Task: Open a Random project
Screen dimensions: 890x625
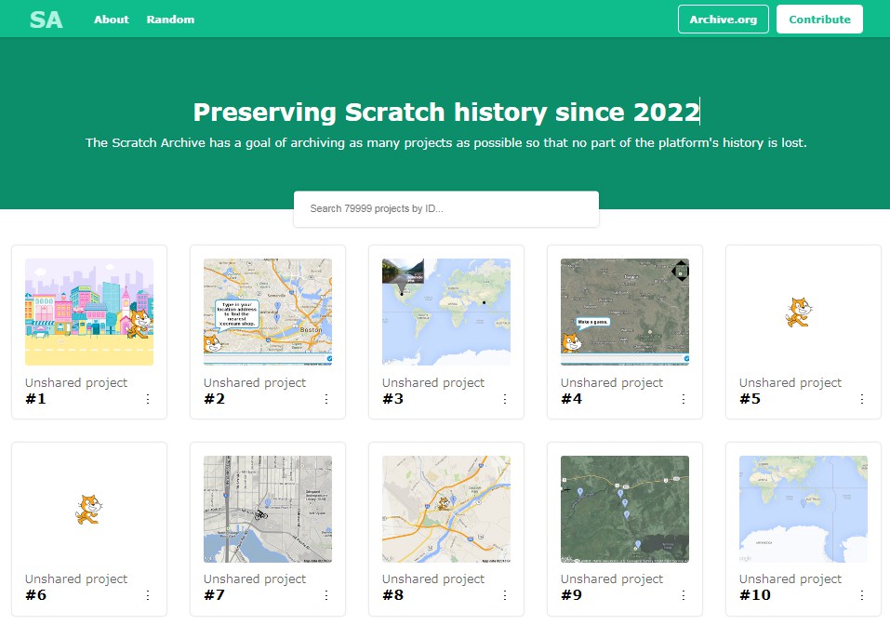Action: [170, 20]
